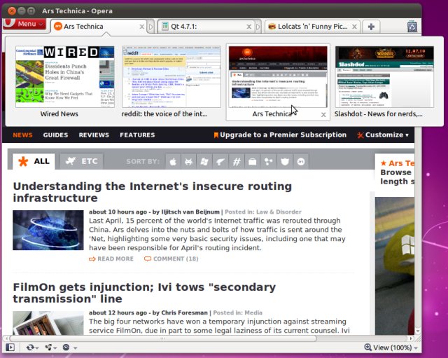Click author Iljitsch van Beijnum

pyautogui.click(x=190, y=212)
